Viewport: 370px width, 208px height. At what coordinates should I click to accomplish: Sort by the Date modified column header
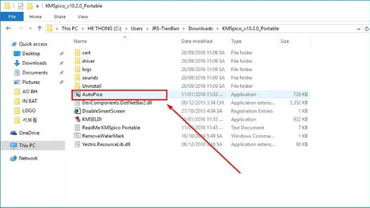(x=197, y=41)
